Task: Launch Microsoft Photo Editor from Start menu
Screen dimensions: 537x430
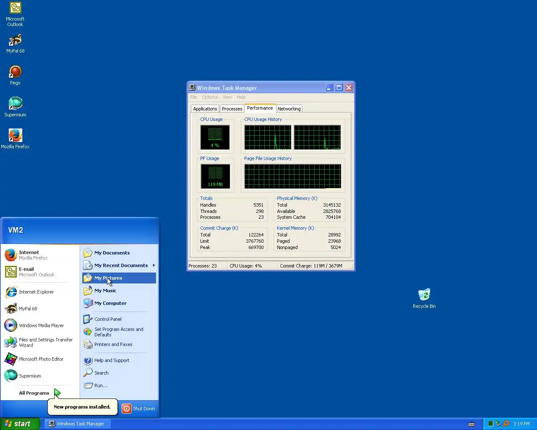Action: (x=40, y=359)
